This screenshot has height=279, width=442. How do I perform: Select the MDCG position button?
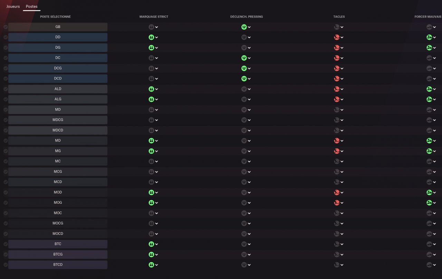(x=58, y=120)
